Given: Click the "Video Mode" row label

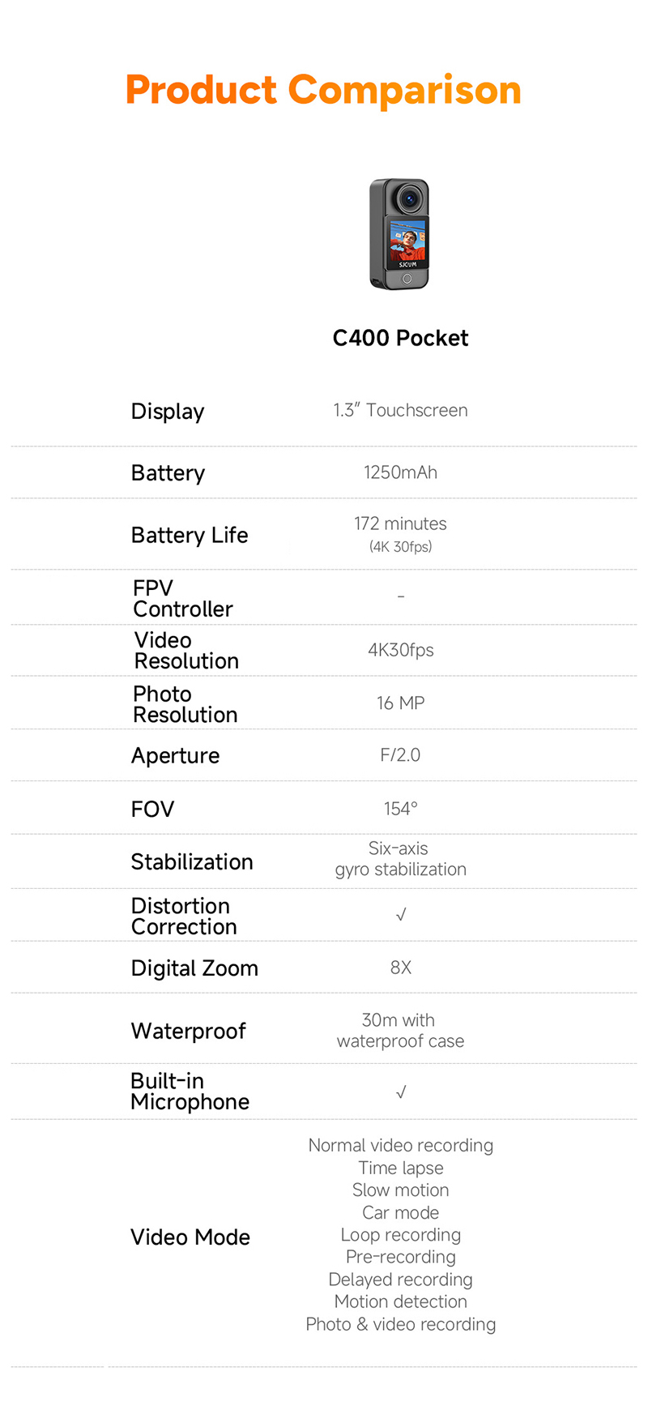Looking at the screenshot, I should [190, 1237].
